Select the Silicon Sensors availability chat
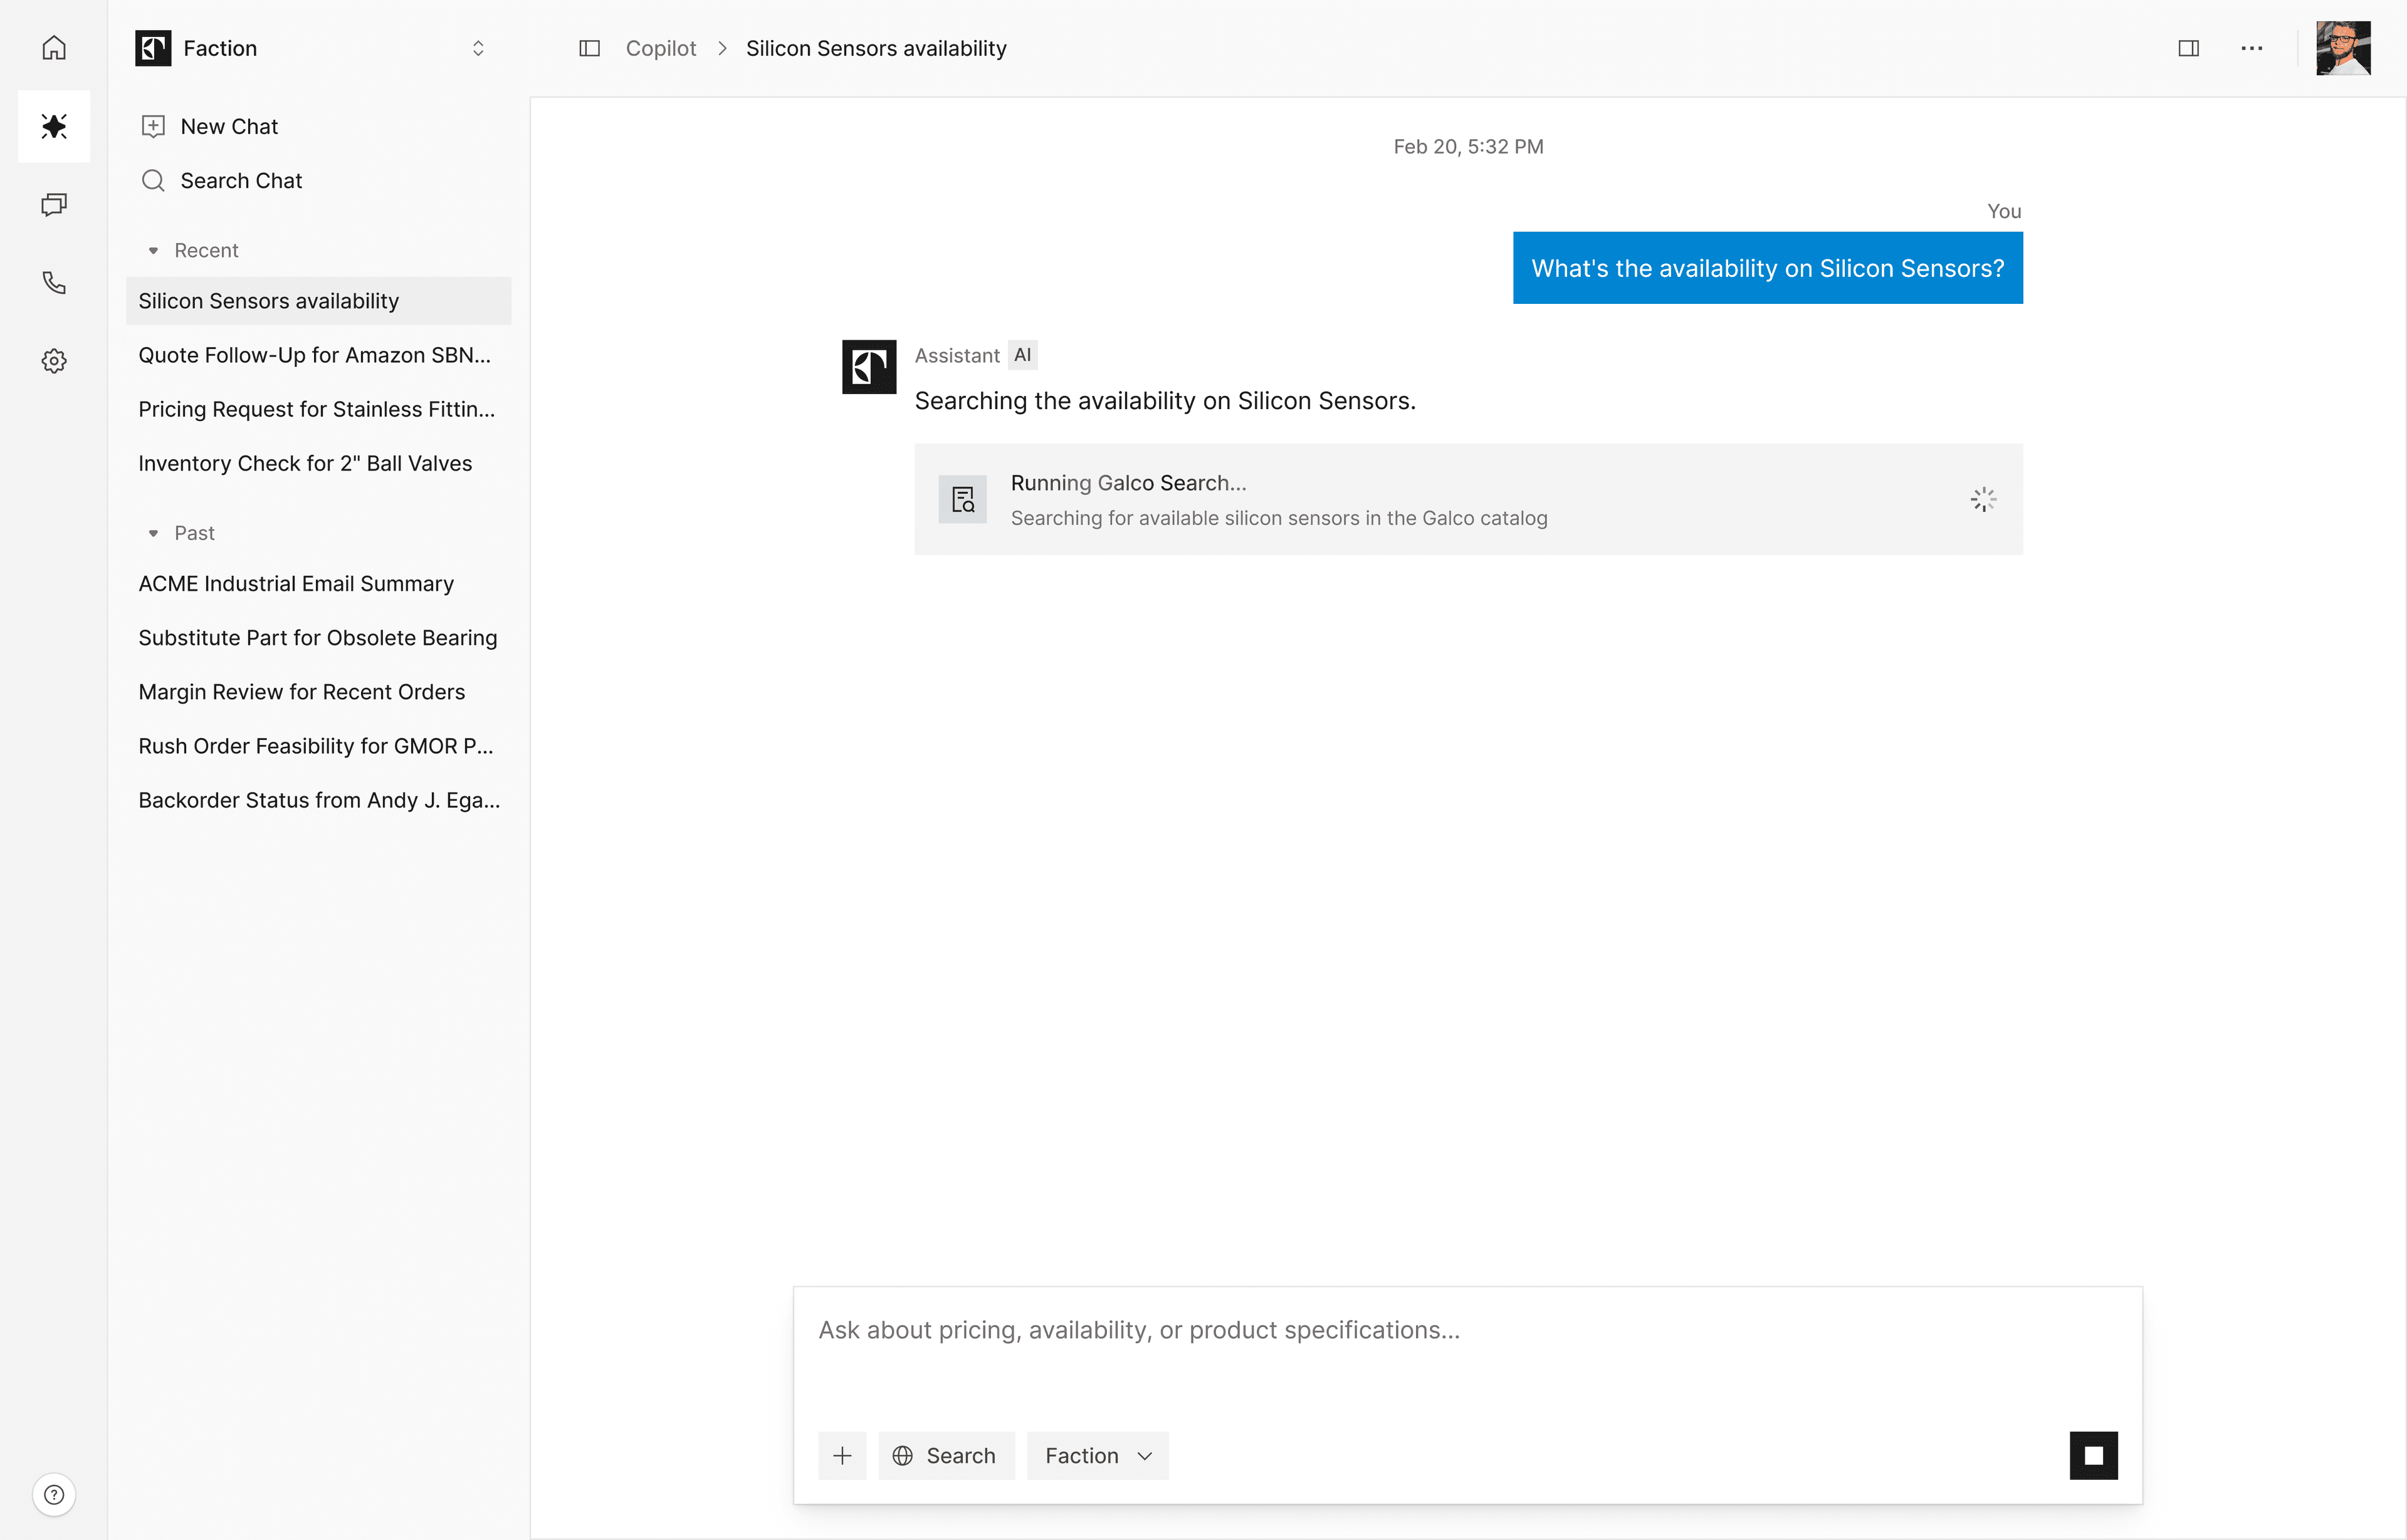Screen dimensions: 2407x1540 318,301
